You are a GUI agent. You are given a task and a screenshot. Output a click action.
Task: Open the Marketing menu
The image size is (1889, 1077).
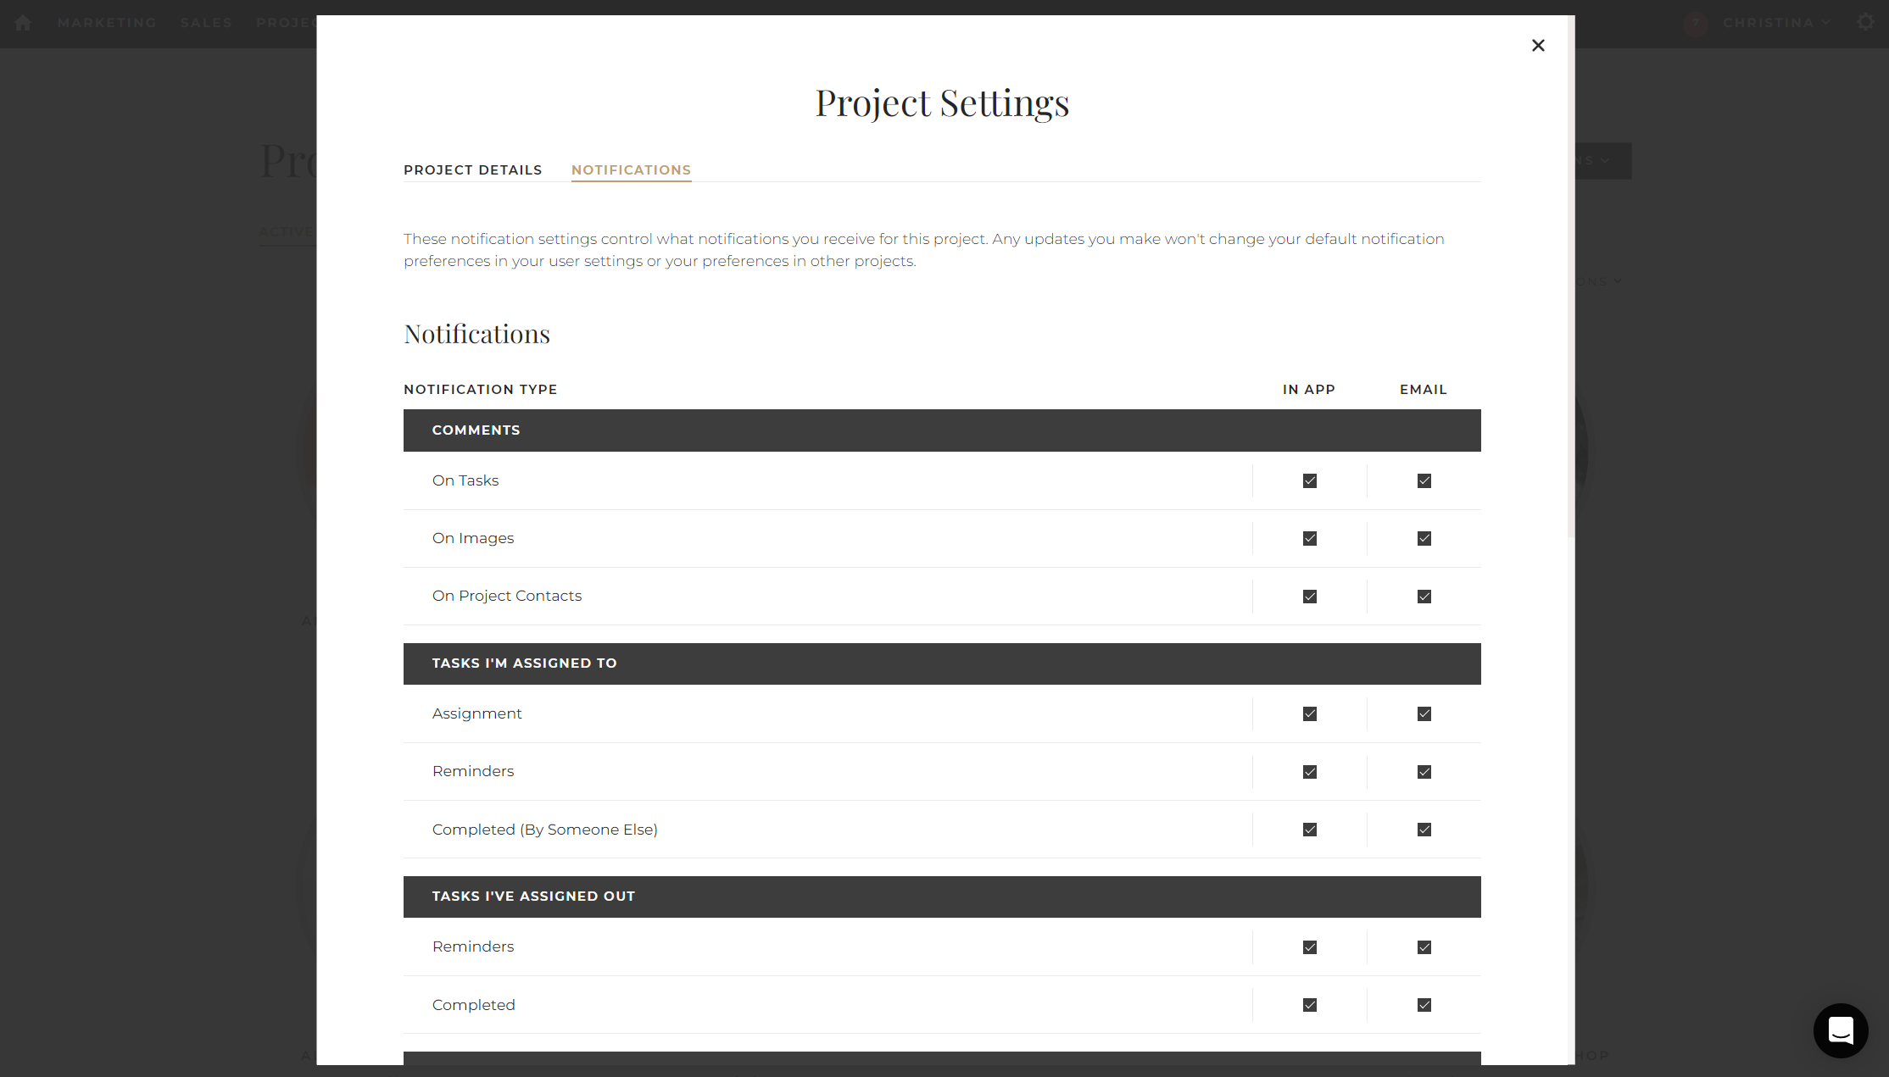[x=107, y=23]
